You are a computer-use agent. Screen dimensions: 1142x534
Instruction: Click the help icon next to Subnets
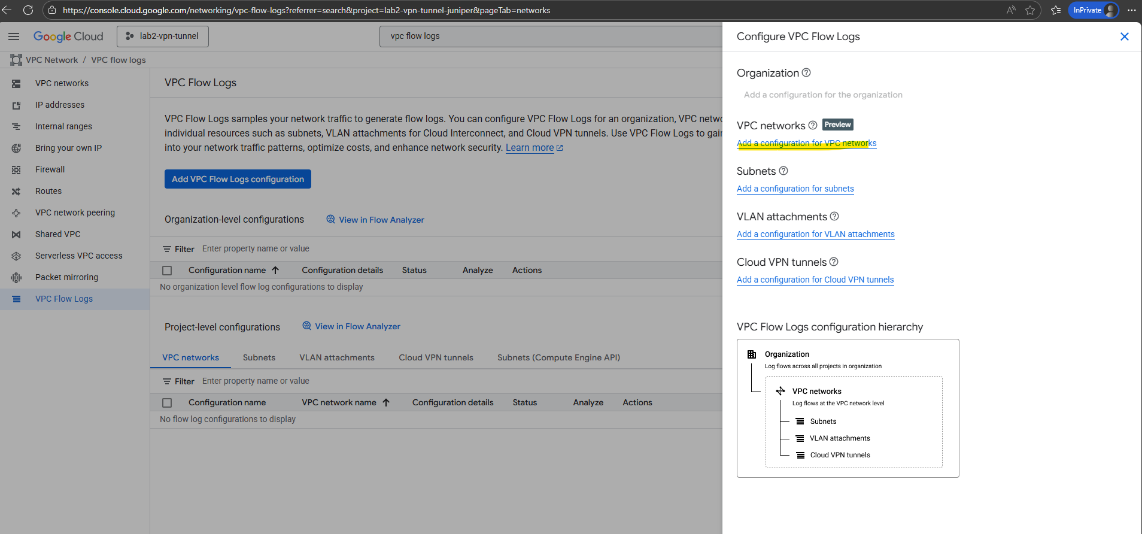[x=783, y=171]
